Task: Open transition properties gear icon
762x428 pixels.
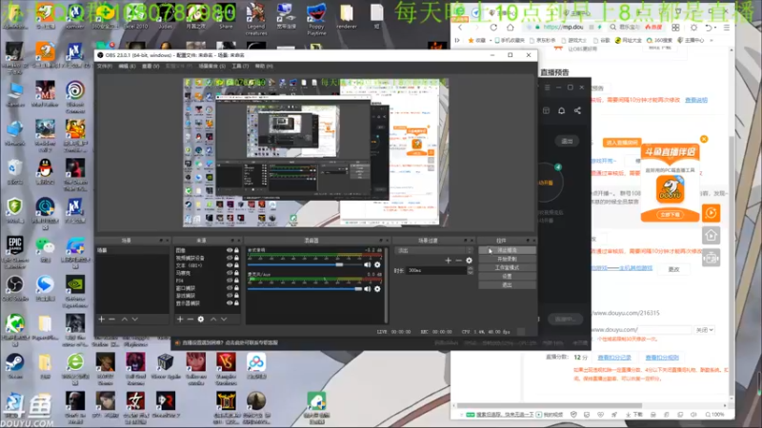Action: [469, 261]
